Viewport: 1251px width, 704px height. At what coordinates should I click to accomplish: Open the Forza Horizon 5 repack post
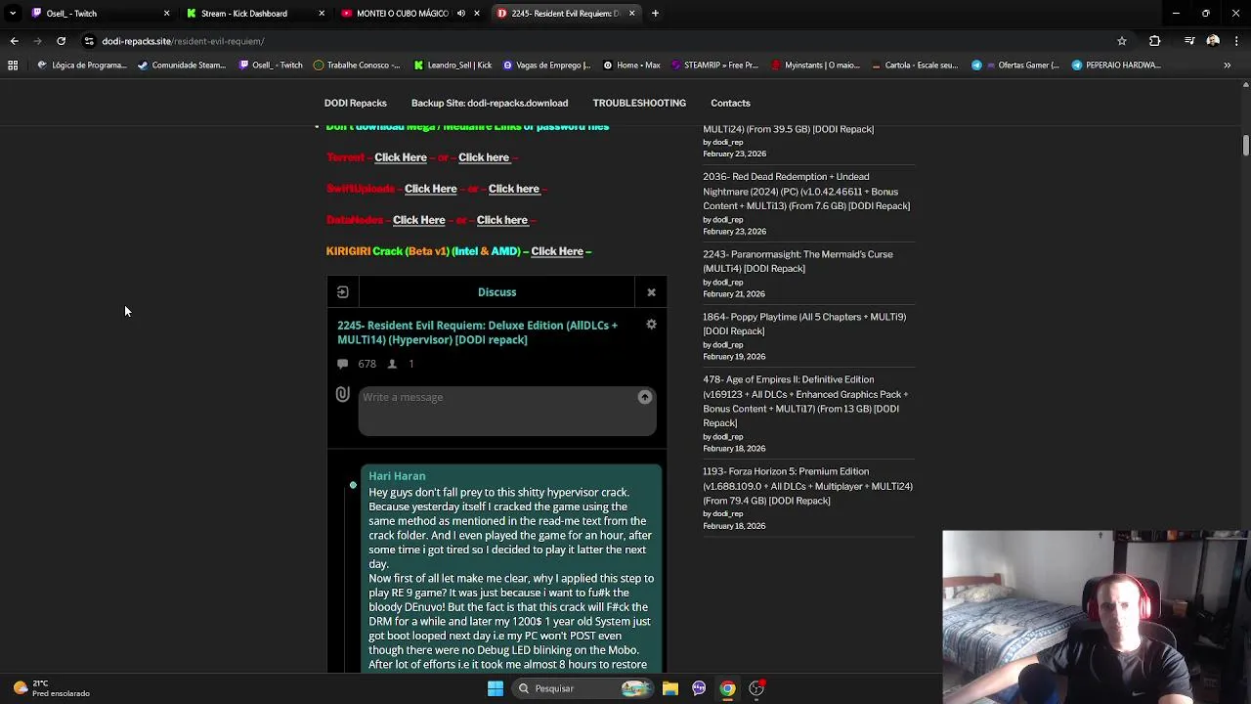coord(807,486)
